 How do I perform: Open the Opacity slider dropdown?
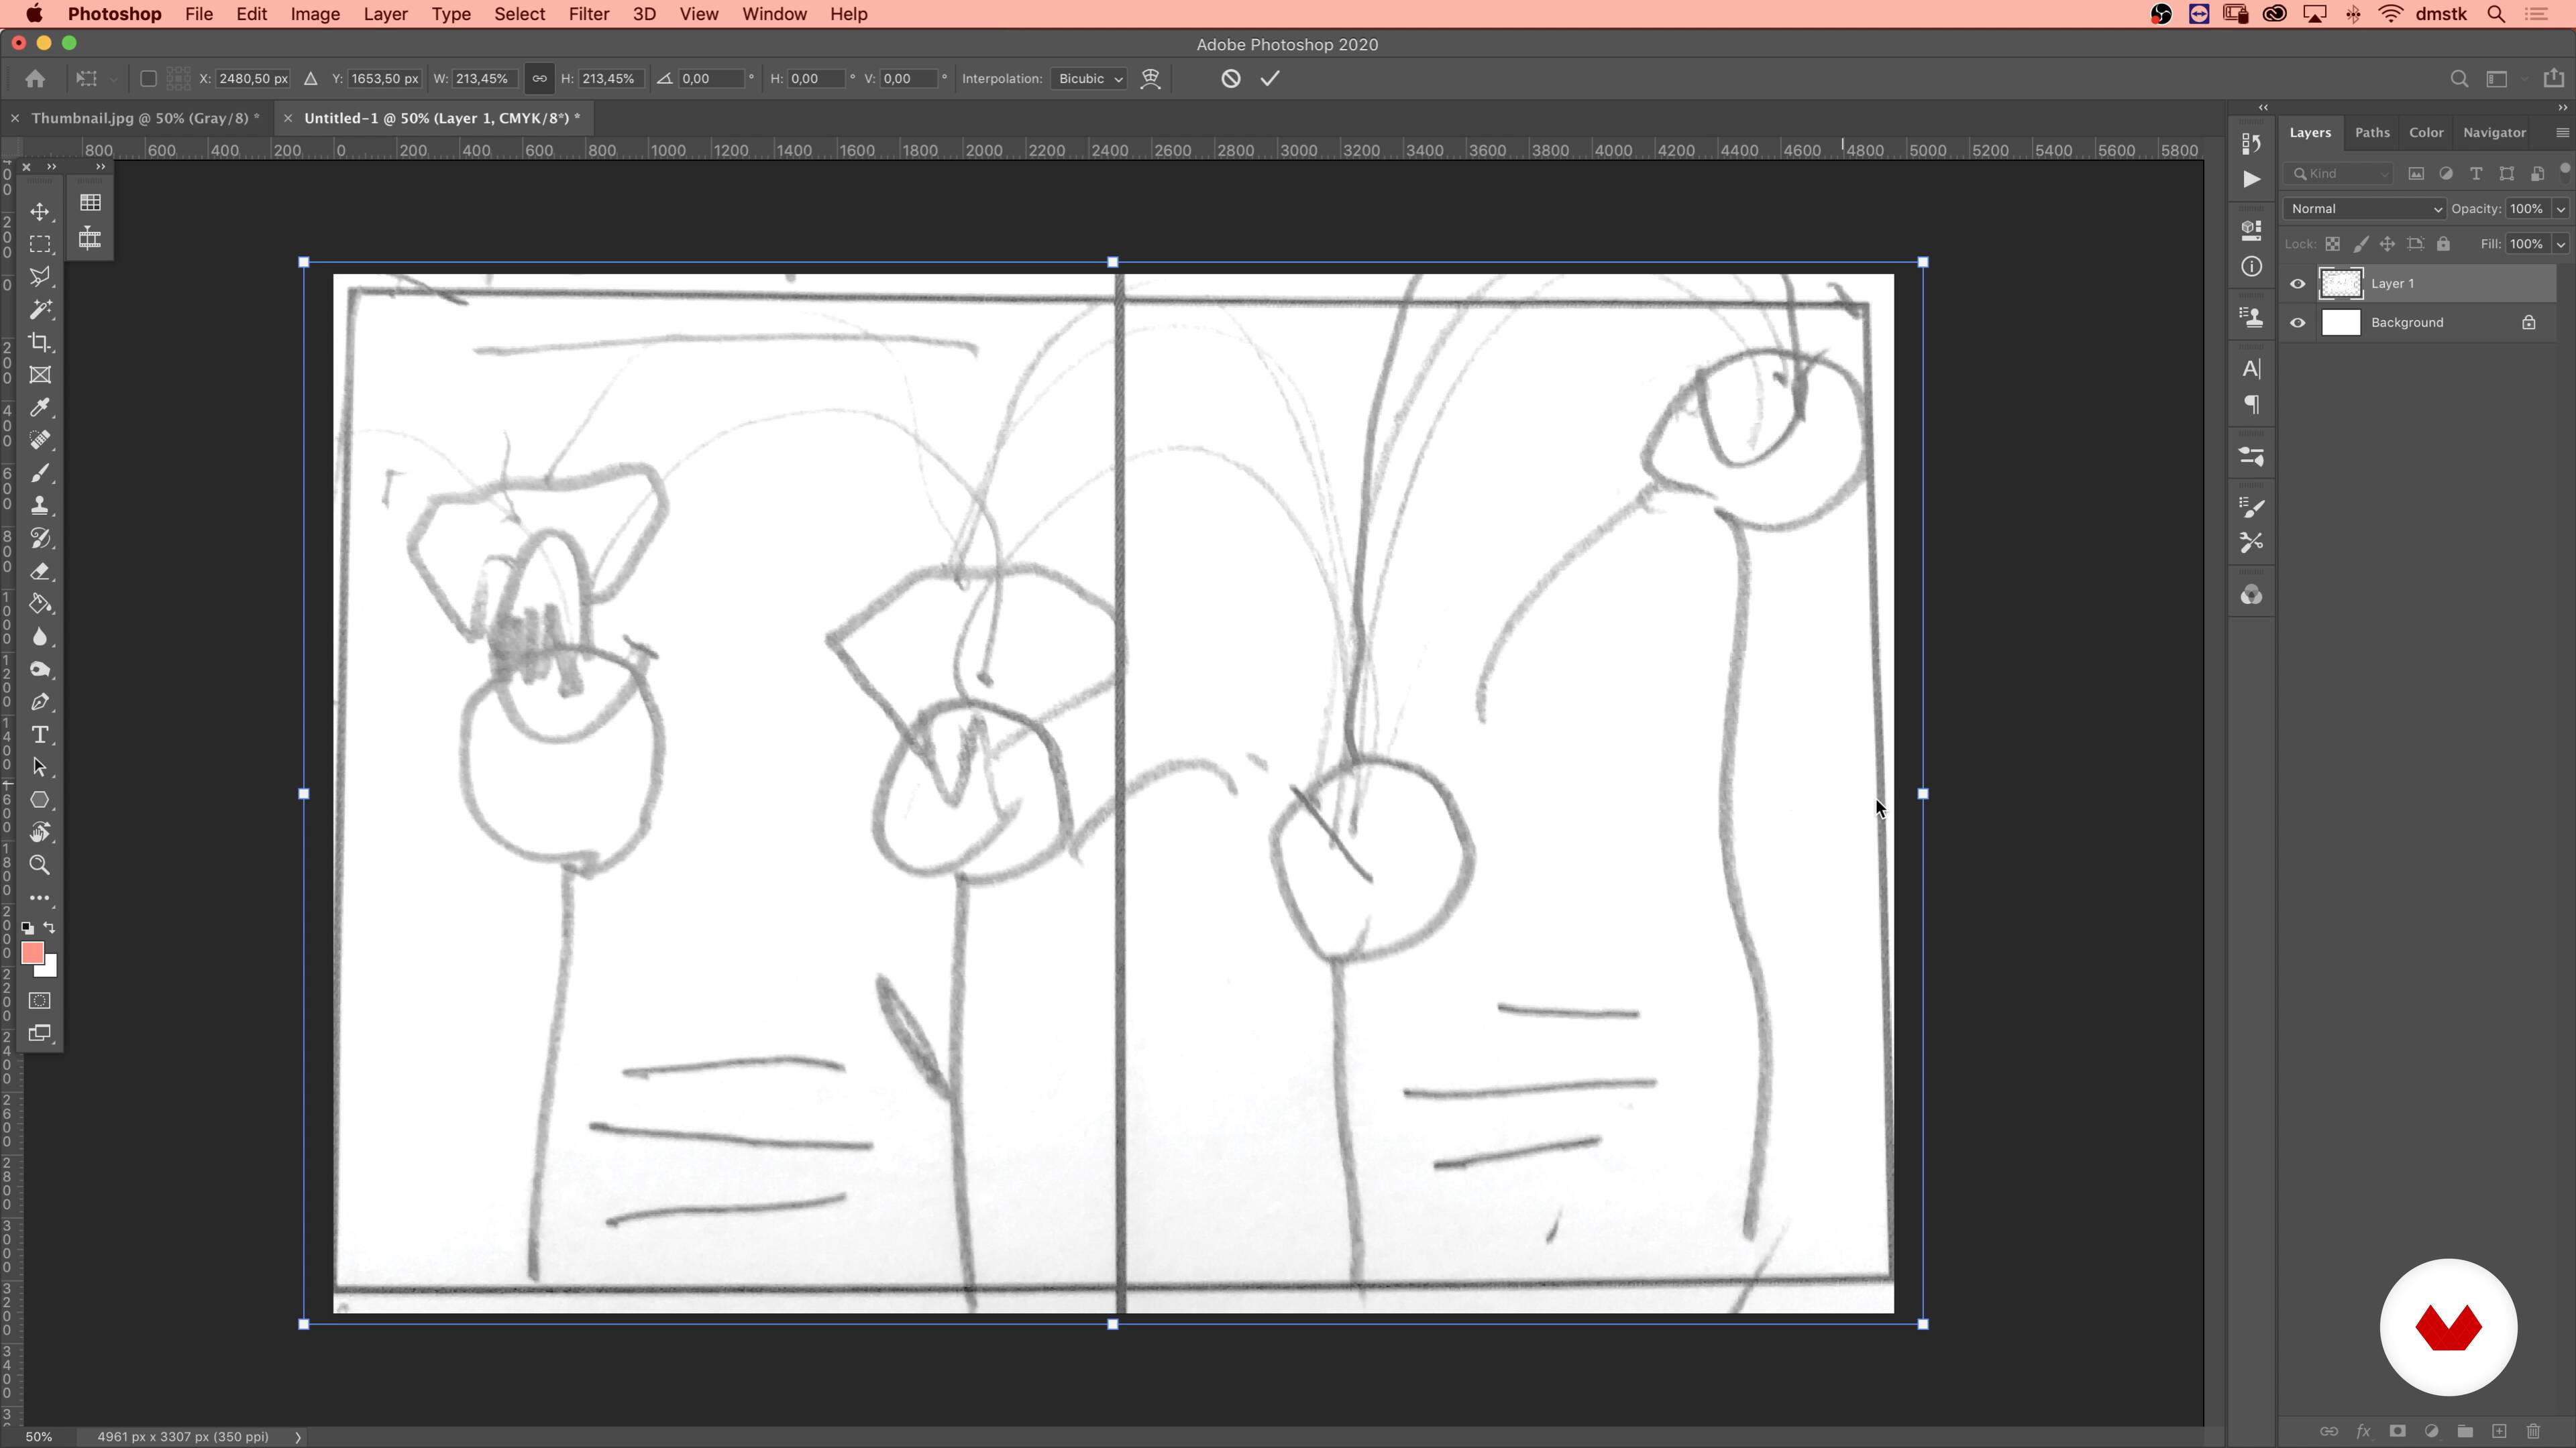(2560, 209)
